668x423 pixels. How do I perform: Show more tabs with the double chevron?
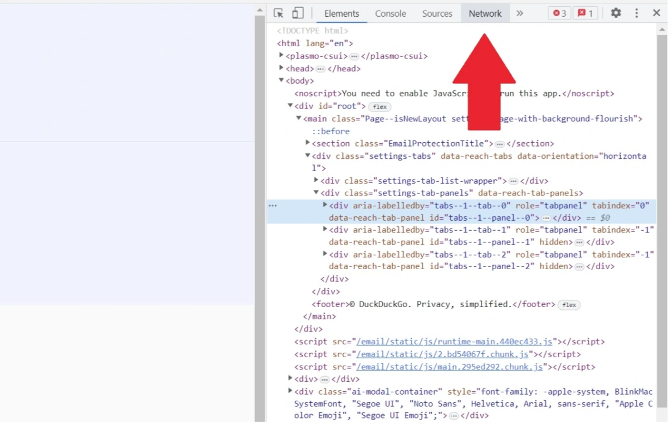[x=520, y=13]
